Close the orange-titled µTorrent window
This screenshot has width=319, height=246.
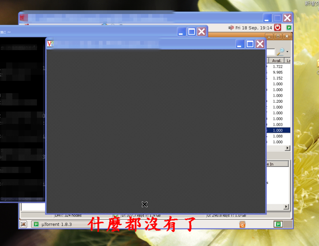click(287, 36)
